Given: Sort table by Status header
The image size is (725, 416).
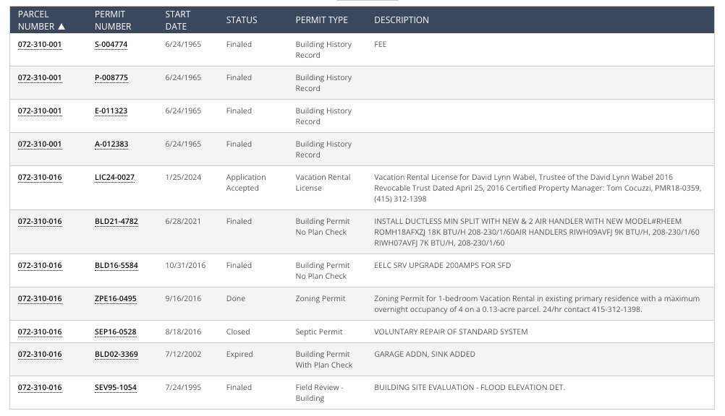Looking at the screenshot, I should click(x=241, y=20).
